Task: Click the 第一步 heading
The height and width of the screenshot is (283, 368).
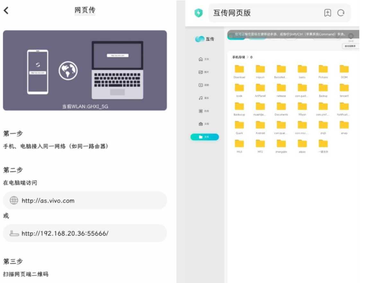Action: (13, 133)
